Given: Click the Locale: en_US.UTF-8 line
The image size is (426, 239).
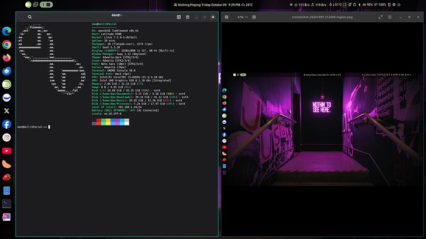Looking at the screenshot, I should [107, 113].
